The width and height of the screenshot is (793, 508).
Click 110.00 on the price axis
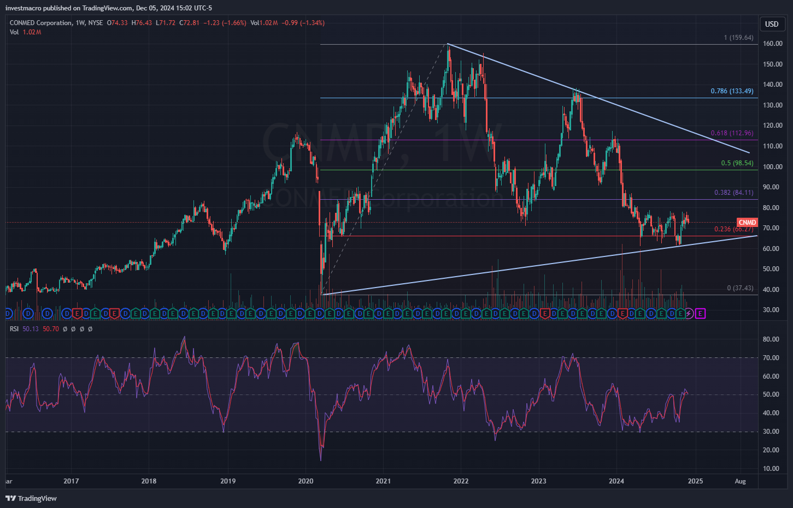(x=773, y=146)
